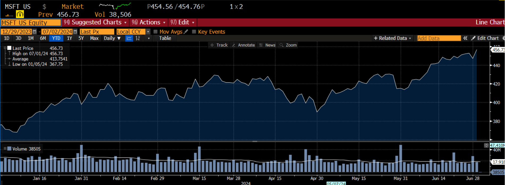Activate Annotate tool

coord(243,45)
